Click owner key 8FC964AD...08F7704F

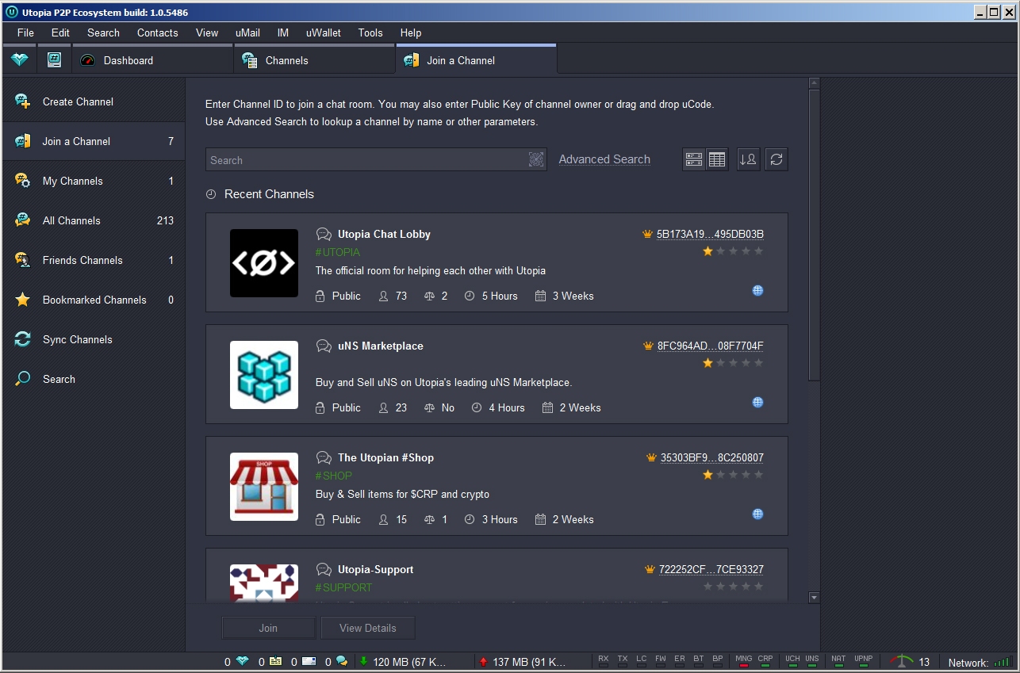(711, 346)
